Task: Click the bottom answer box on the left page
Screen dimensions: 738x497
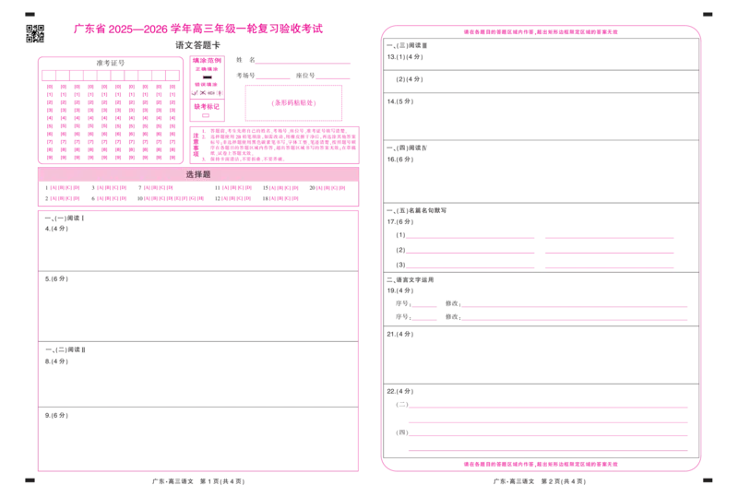Action: 198,437
